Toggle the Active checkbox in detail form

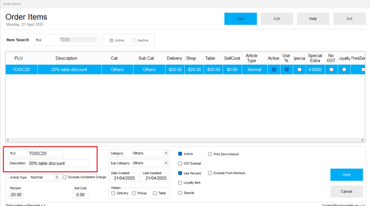pyautogui.click(x=180, y=154)
